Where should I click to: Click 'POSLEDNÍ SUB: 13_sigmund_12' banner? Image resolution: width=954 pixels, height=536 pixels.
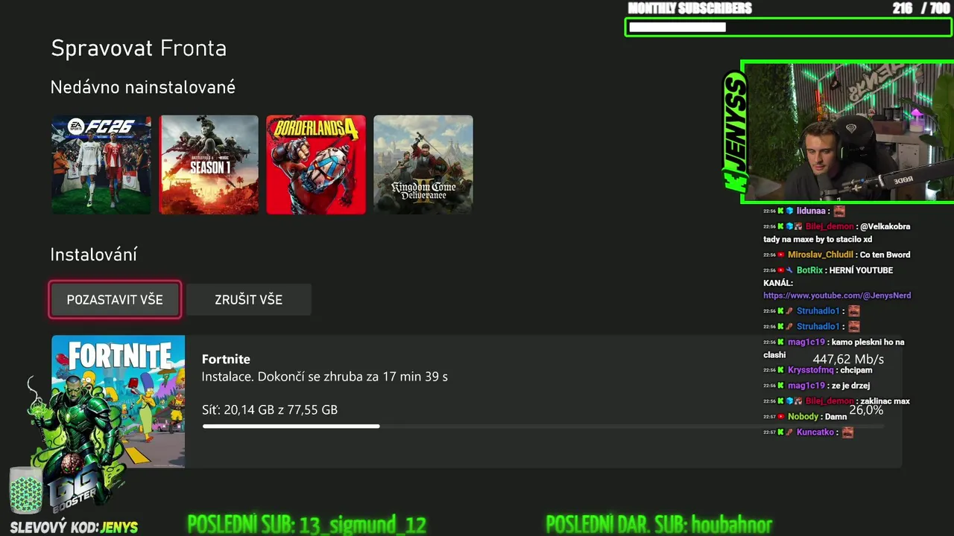click(x=306, y=524)
